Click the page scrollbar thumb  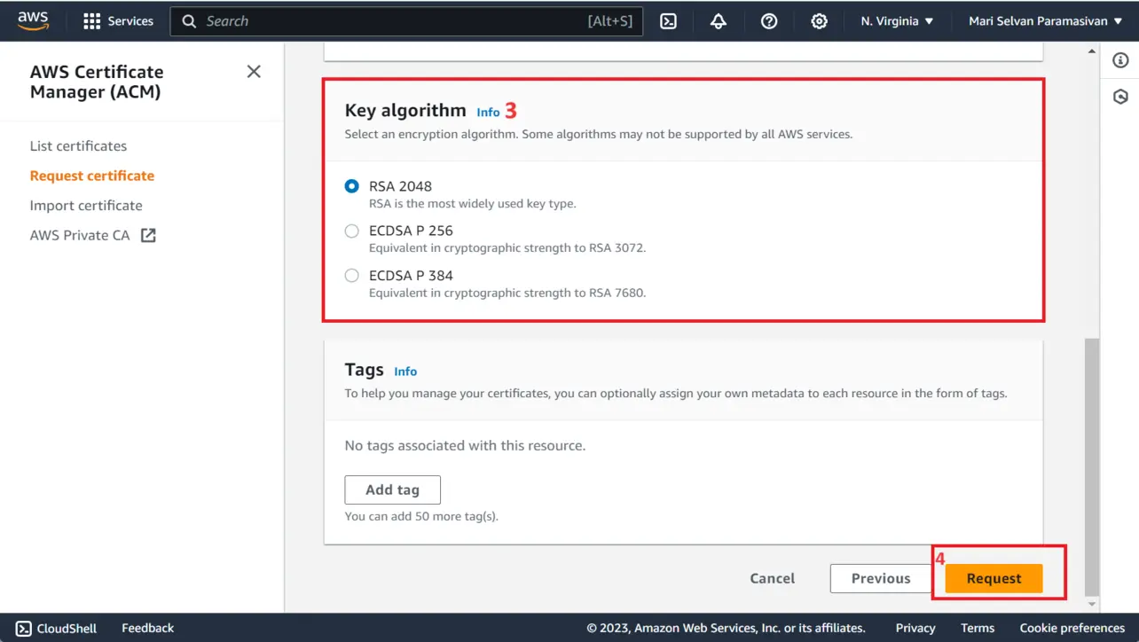(1092, 466)
